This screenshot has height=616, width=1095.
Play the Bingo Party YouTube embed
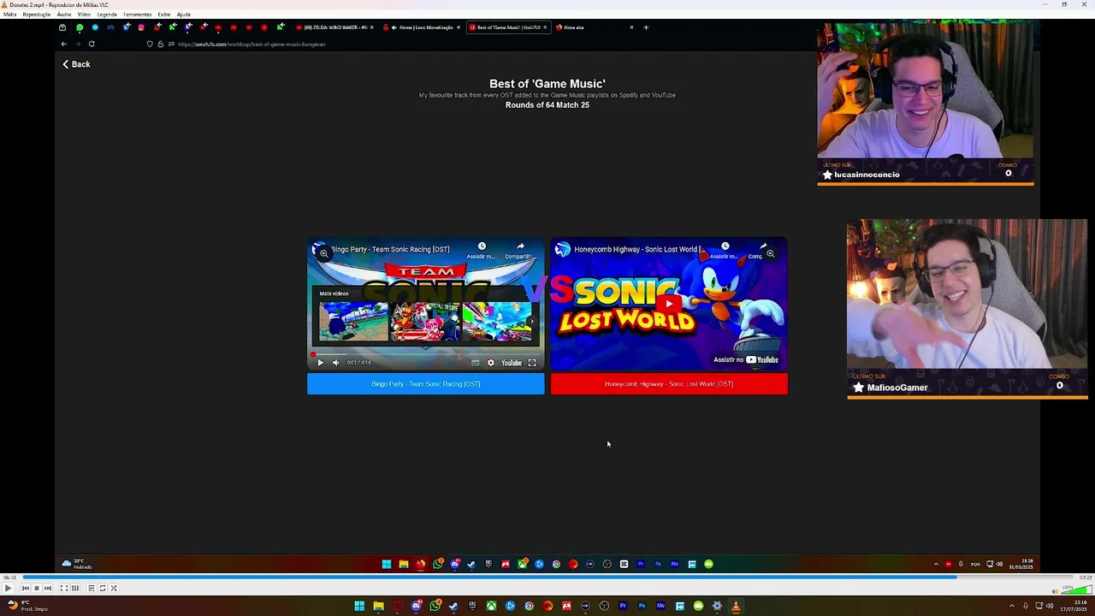[x=320, y=363]
